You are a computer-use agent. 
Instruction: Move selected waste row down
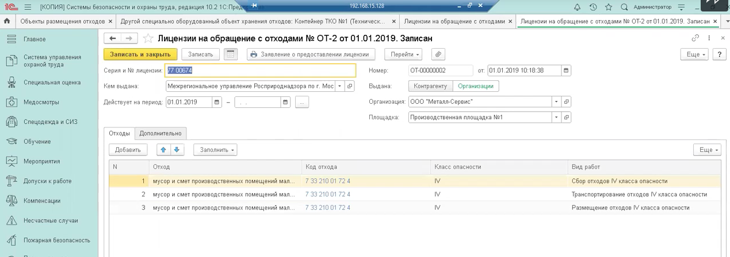[177, 150]
